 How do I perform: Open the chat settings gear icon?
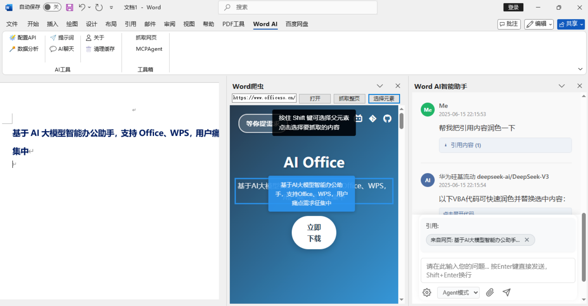click(427, 292)
